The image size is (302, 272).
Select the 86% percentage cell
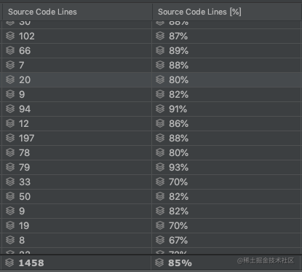pos(227,123)
